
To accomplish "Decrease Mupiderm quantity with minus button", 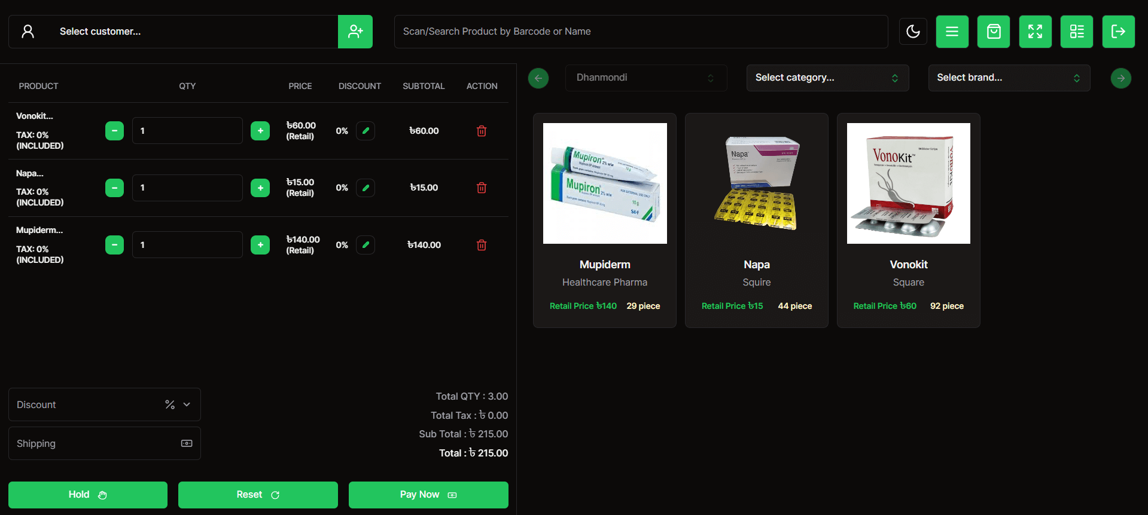I will [x=114, y=245].
